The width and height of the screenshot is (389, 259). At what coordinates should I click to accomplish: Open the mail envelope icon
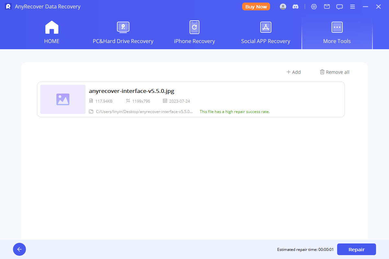click(327, 6)
